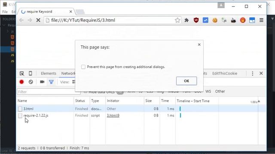Select the require-2.1.22.js request
Viewport: 275px width, 154px height.
point(36,115)
